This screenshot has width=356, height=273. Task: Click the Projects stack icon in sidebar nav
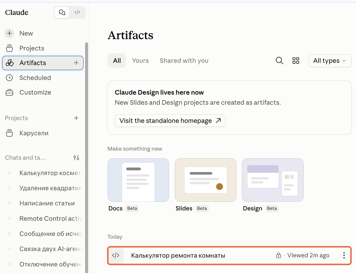pos(9,48)
